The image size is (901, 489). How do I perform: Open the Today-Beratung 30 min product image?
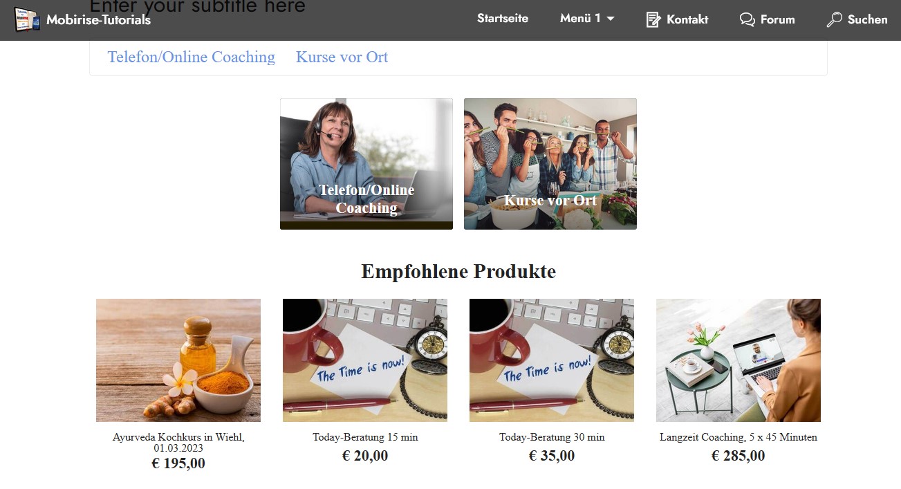552,360
